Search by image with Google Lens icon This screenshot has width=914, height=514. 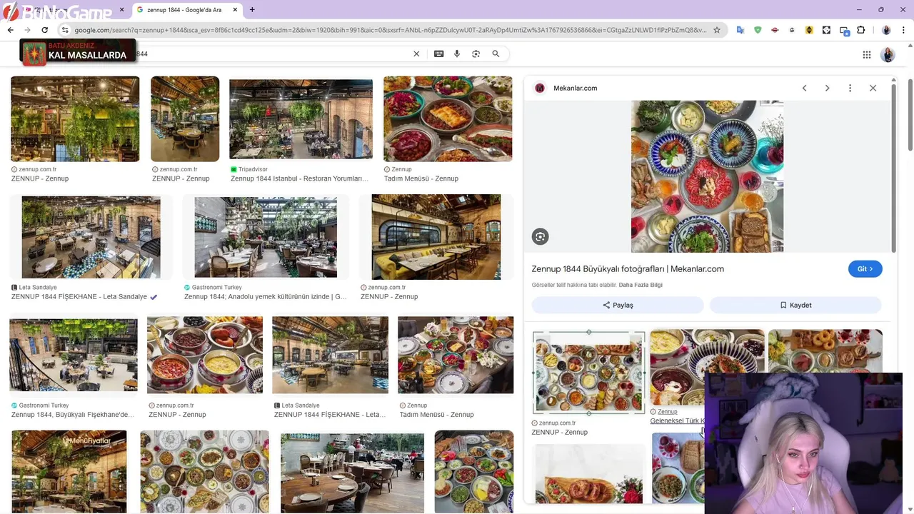476,54
